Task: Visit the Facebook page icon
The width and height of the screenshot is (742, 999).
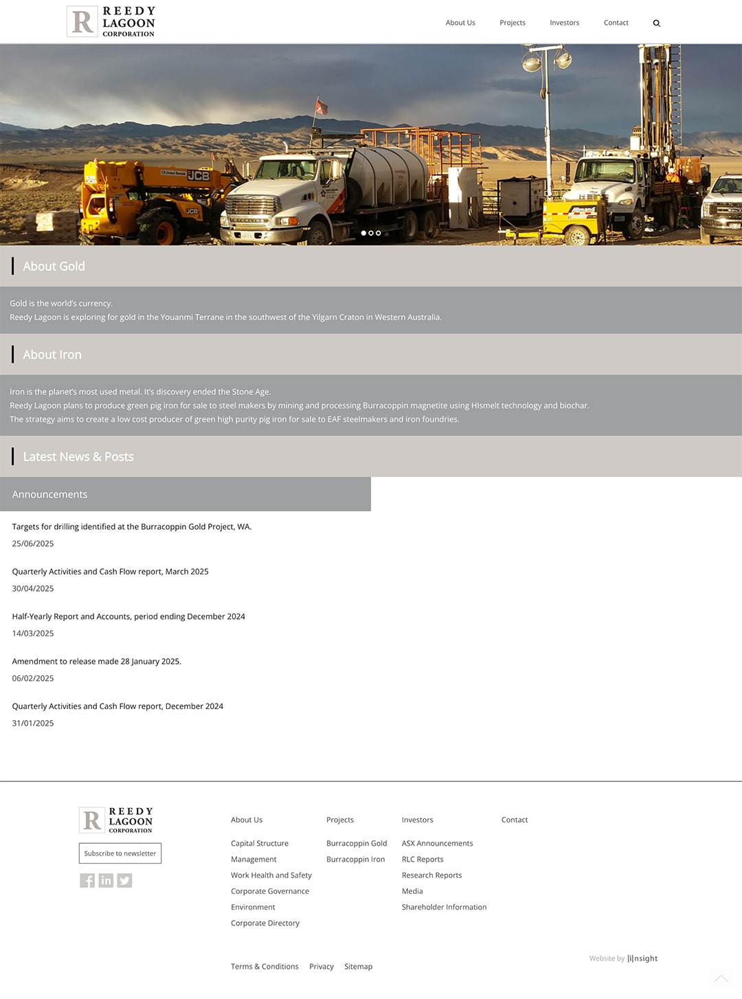Action: tap(87, 880)
